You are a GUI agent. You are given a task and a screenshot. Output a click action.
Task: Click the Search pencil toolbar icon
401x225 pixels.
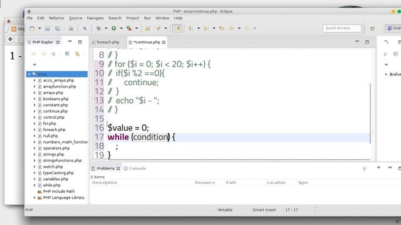click(159, 28)
